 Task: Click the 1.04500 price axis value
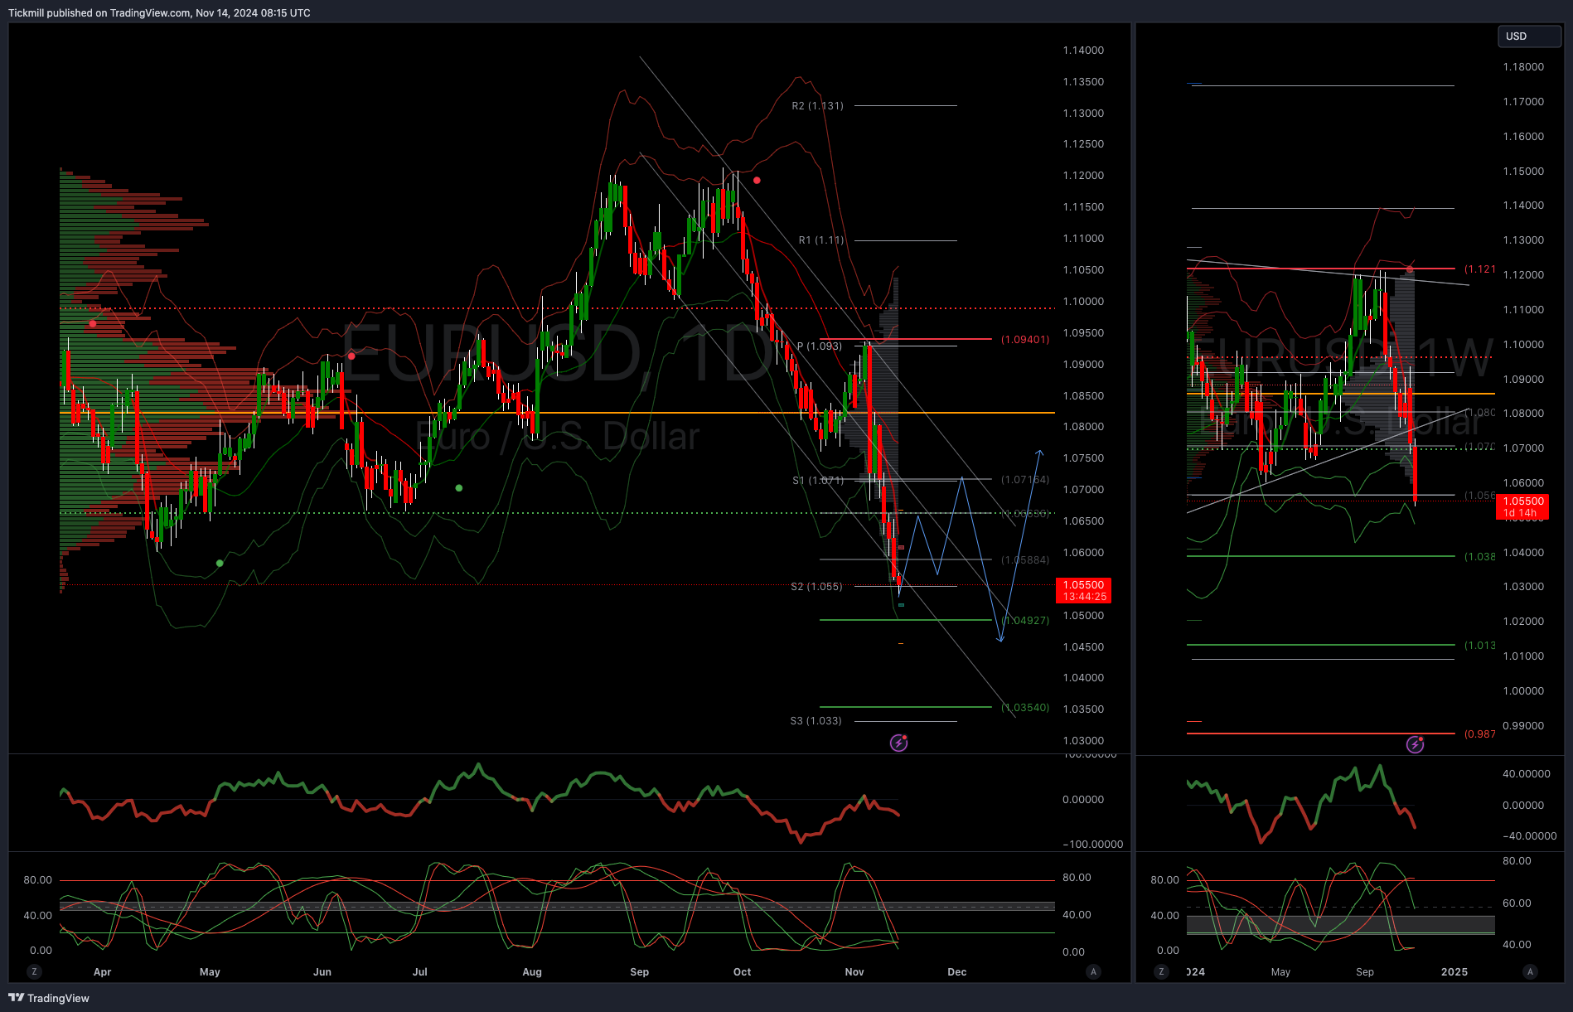1083,647
